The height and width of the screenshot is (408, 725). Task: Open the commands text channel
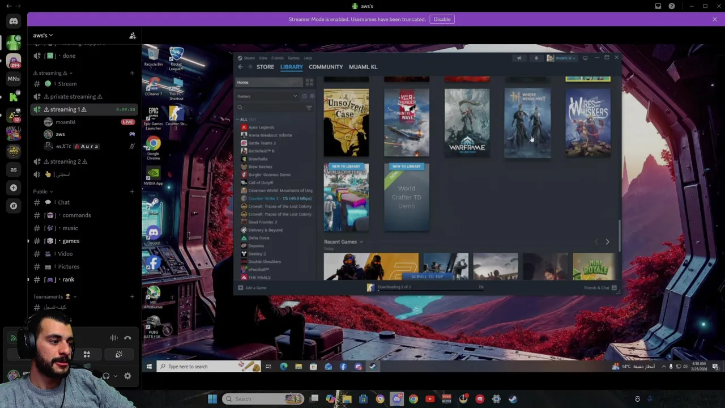[76, 215]
